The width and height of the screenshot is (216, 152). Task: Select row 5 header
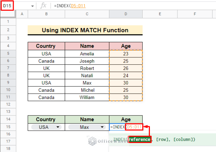tap(8, 53)
